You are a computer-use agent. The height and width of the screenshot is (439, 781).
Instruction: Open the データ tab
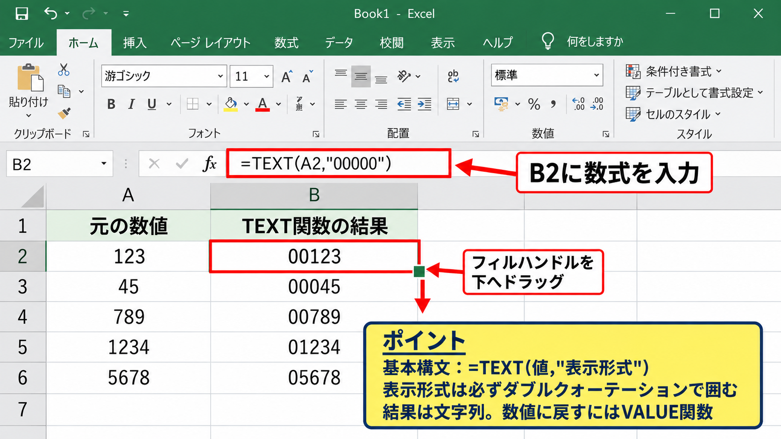[339, 43]
